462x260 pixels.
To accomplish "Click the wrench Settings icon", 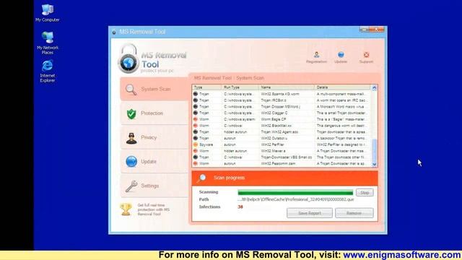I will [131, 186].
